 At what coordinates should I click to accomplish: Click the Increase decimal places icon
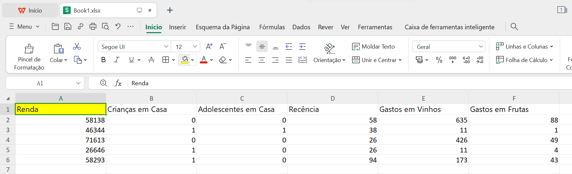pyautogui.click(x=466, y=60)
